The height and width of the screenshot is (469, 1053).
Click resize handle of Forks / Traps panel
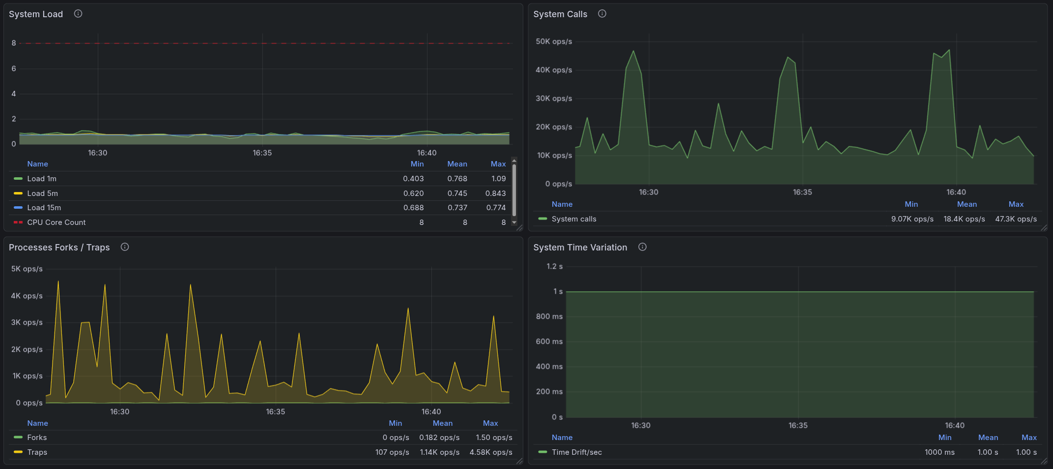pyautogui.click(x=519, y=461)
